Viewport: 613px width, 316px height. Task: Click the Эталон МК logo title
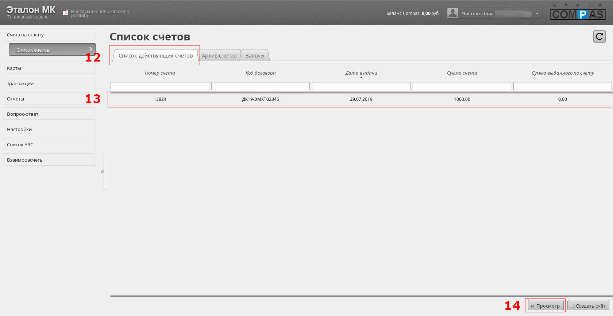tap(31, 10)
